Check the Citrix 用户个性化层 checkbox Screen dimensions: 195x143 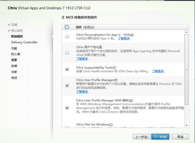pos(67,53)
